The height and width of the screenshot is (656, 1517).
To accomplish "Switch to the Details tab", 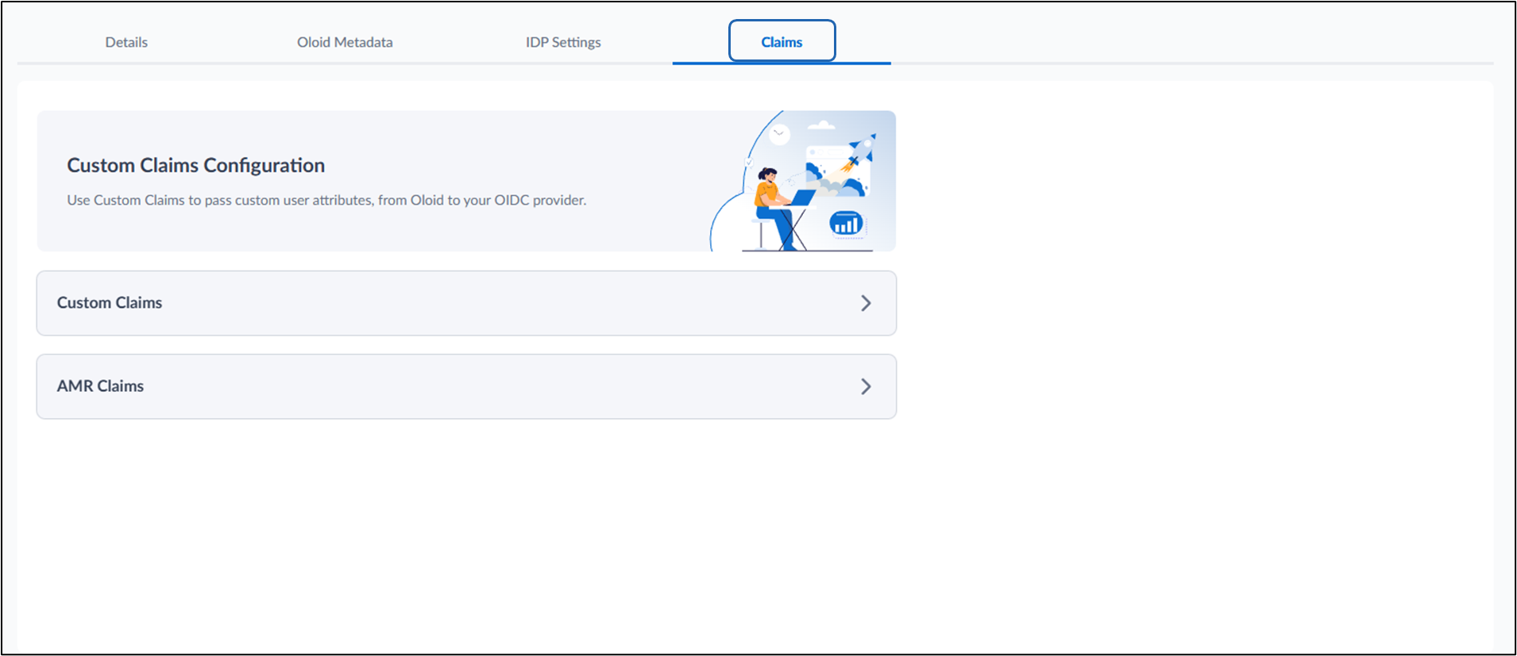I will pos(126,42).
